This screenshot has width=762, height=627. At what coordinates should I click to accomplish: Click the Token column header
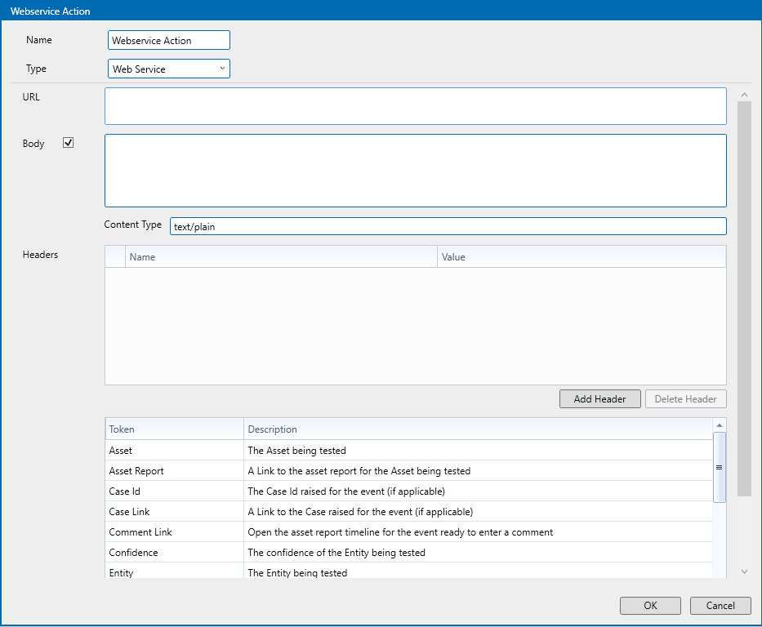pyautogui.click(x=174, y=429)
